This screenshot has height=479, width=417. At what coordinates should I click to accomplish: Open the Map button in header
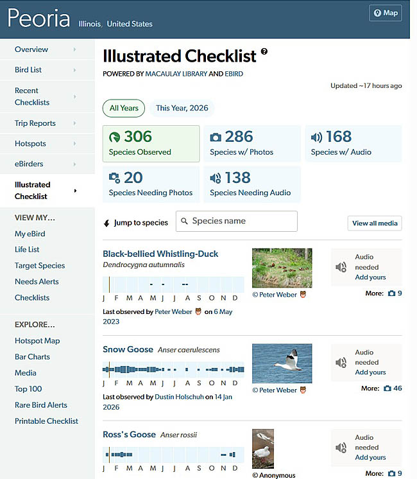click(386, 13)
